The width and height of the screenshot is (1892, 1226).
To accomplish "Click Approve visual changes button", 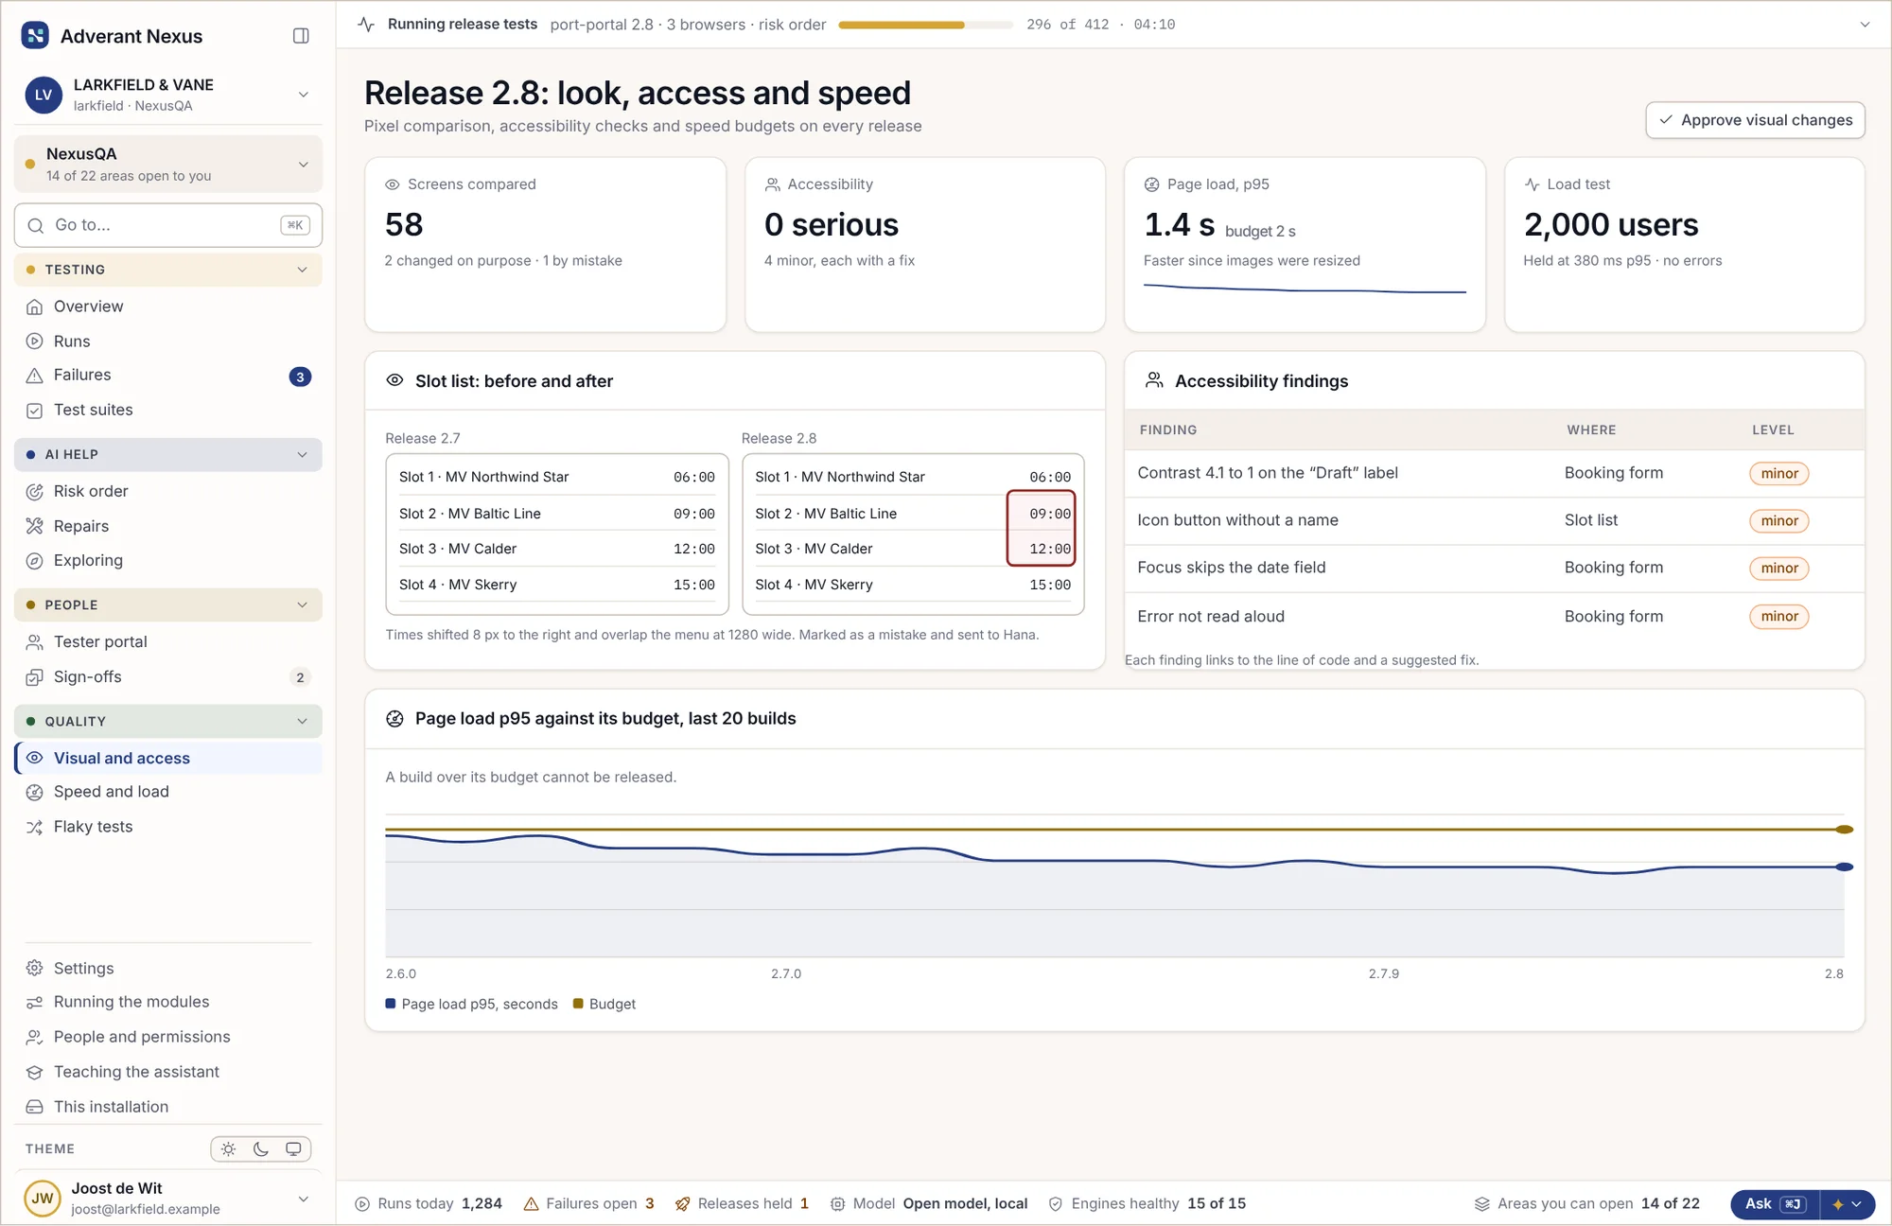I will click(1755, 120).
